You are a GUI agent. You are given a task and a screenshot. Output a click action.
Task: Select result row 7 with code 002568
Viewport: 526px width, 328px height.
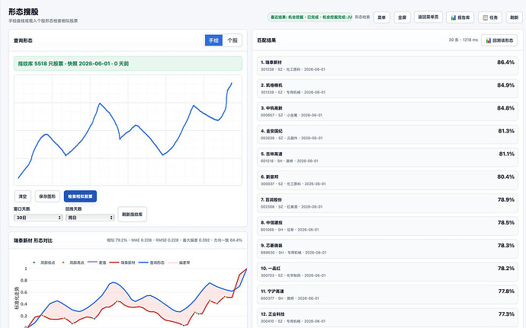[x=387, y=203]
